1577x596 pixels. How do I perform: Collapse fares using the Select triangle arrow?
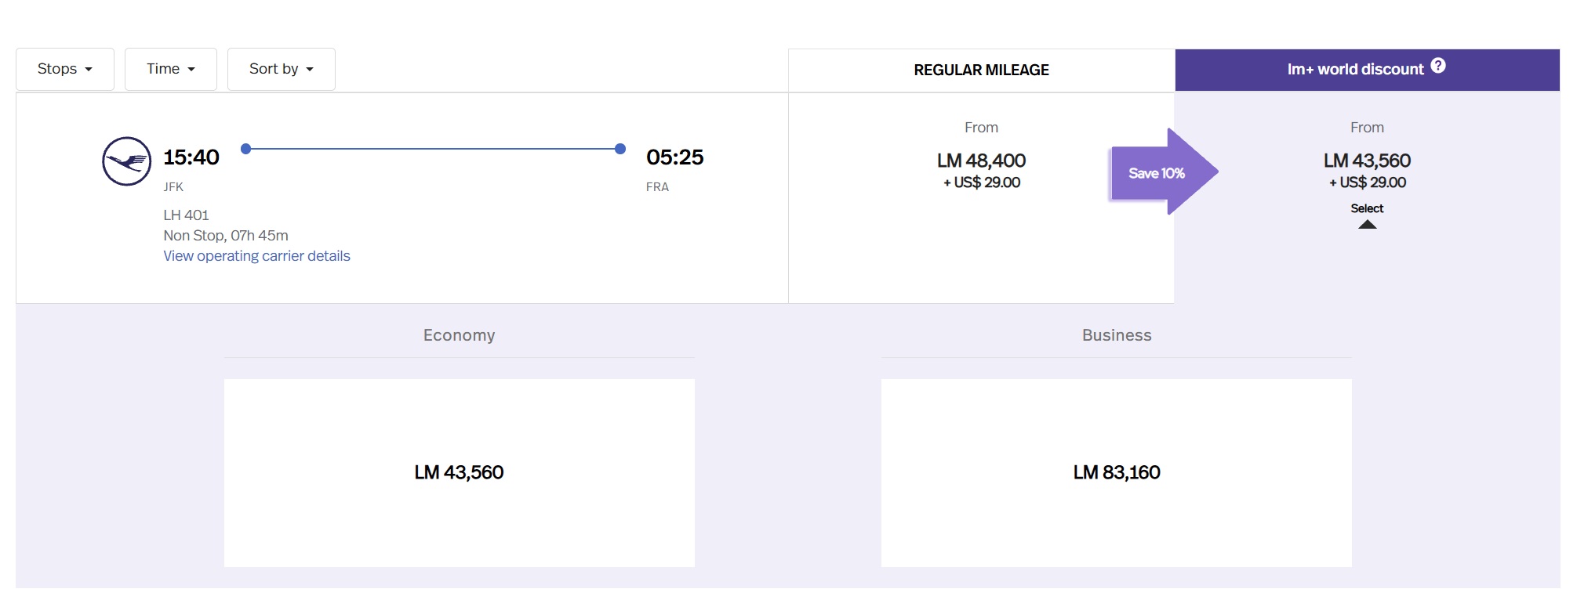(x=1367, y=225)
